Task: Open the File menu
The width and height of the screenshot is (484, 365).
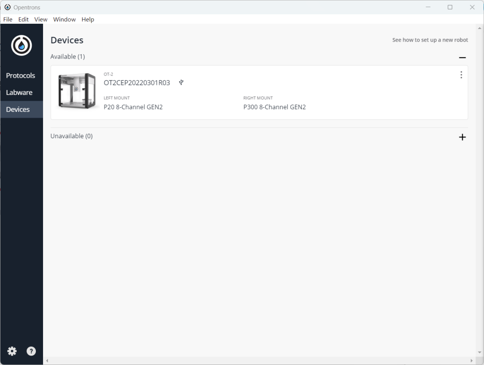Action: pyautogui.click(x=8, y=19)
